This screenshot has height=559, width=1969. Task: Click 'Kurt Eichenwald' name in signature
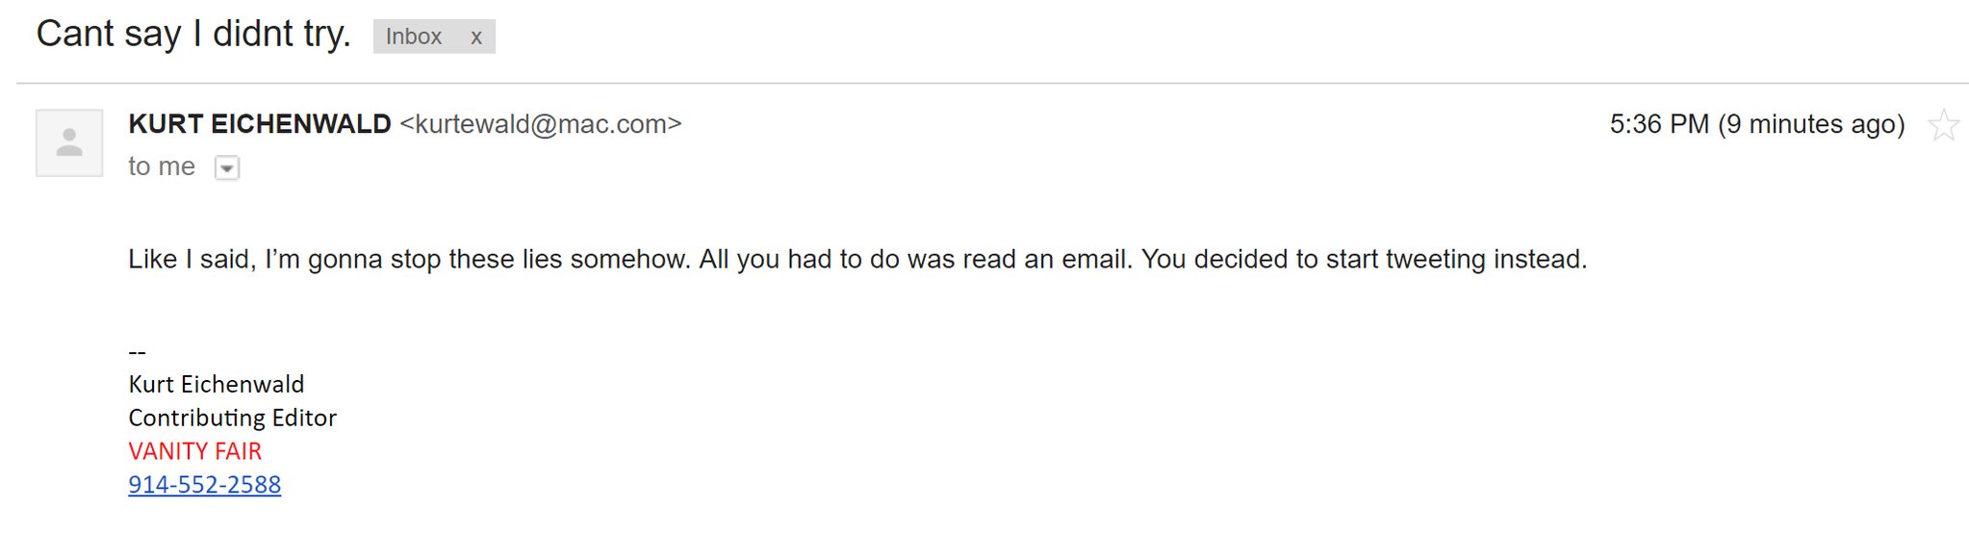tap(217, 384)
